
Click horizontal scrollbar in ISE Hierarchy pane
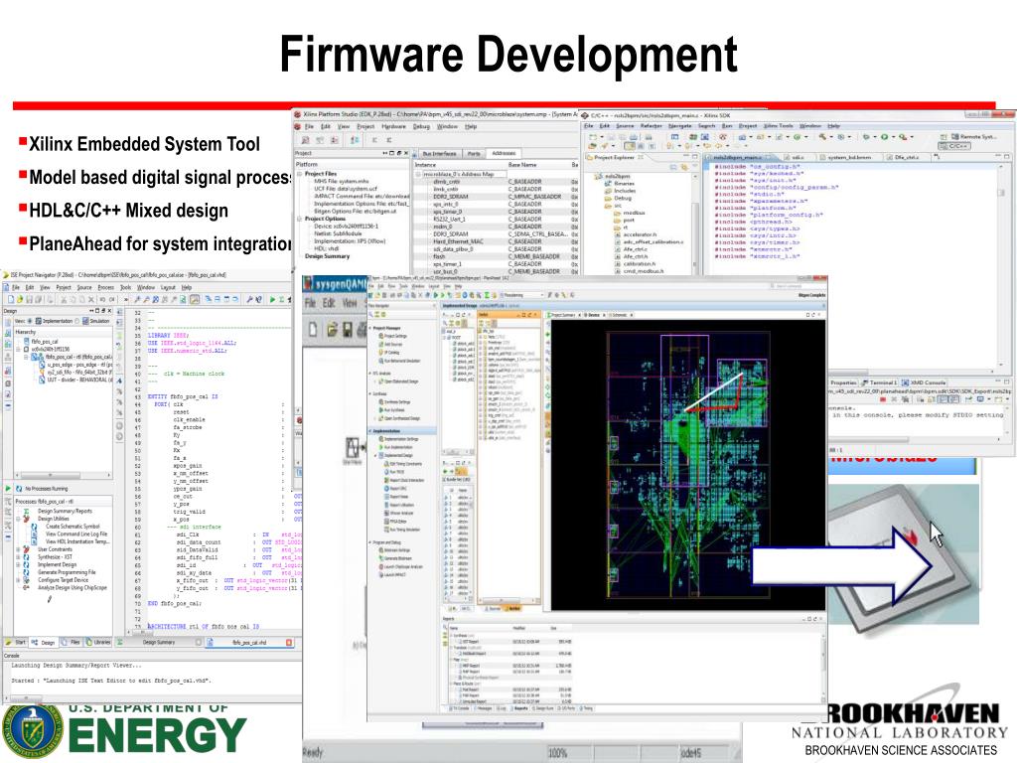pyautogui.click(x=64, y=476)
